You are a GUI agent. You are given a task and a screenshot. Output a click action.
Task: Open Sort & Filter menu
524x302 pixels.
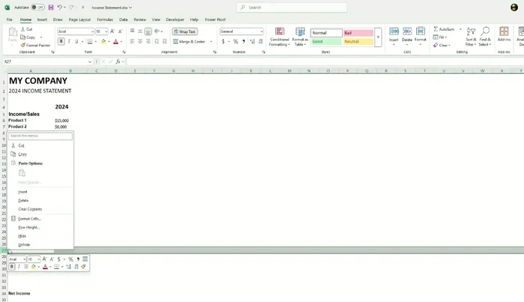click(471, 37)
